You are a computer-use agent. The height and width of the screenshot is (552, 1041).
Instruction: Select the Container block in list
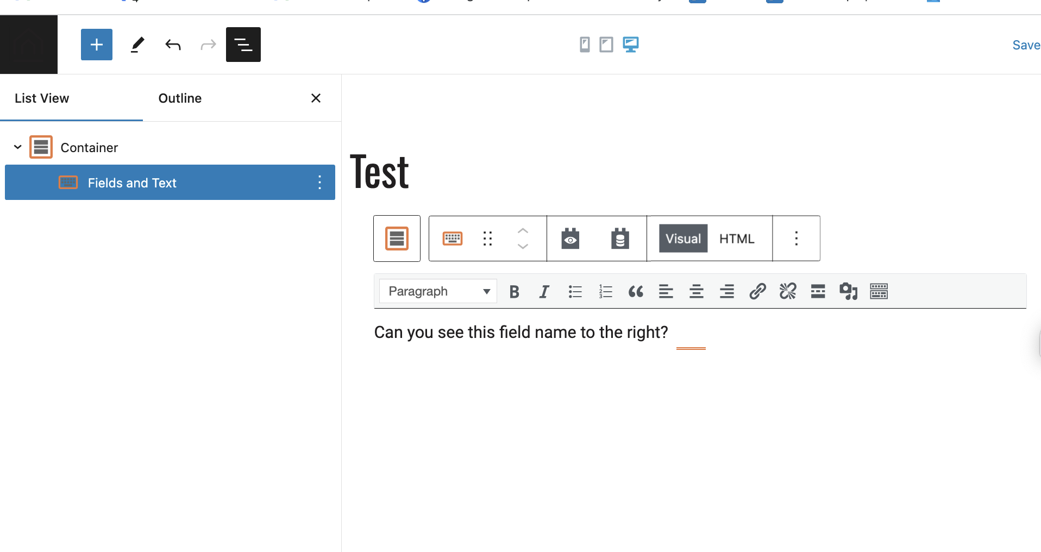pyautogui.click(x=89, y=148)
